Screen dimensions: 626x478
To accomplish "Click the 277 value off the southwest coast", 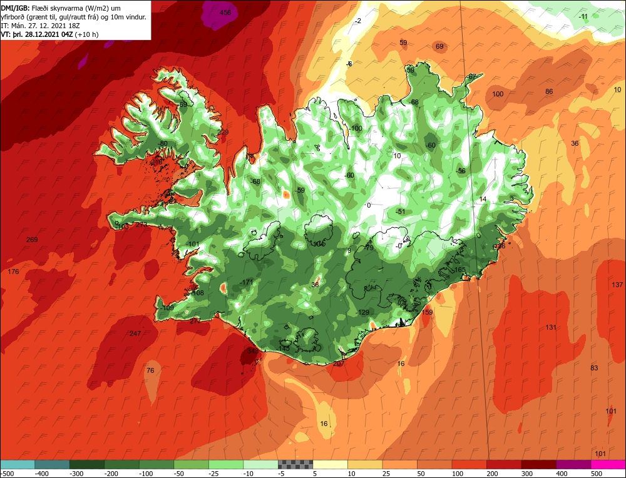I will pos(195,321).
